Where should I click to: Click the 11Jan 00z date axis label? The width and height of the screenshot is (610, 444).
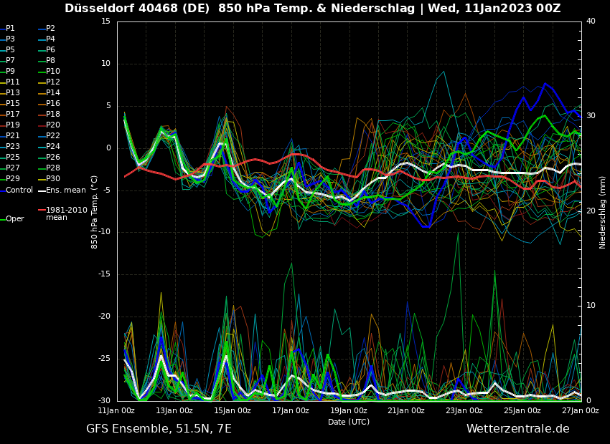pyautogui.click(x=117, y=411)
